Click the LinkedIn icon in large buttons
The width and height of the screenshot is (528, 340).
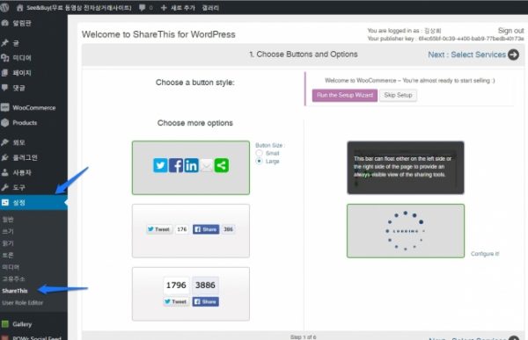(191, 165)
